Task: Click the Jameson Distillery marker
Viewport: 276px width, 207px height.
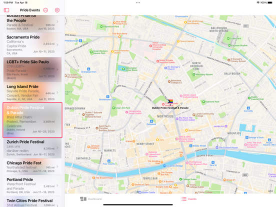Action: [88, 147]
